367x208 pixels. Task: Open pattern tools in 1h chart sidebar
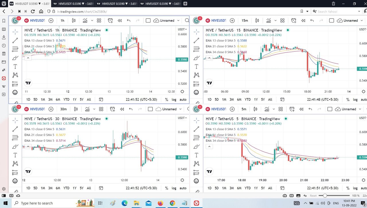(x=15, y=75)
